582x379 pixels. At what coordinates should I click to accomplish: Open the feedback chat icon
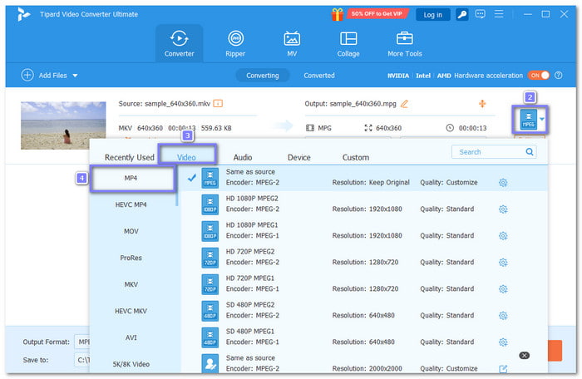481,14
